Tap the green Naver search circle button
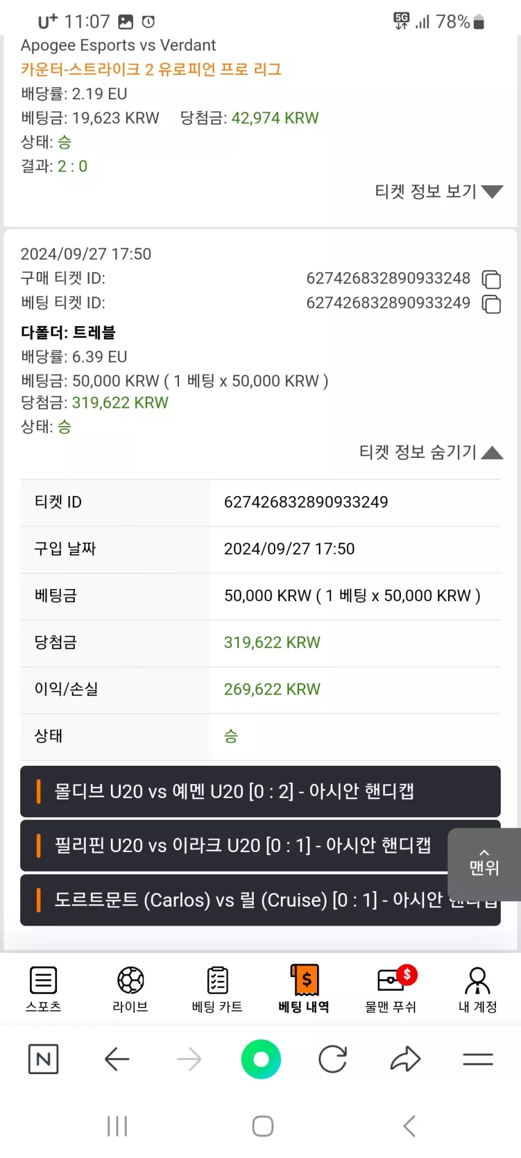 coord(261,1059)
